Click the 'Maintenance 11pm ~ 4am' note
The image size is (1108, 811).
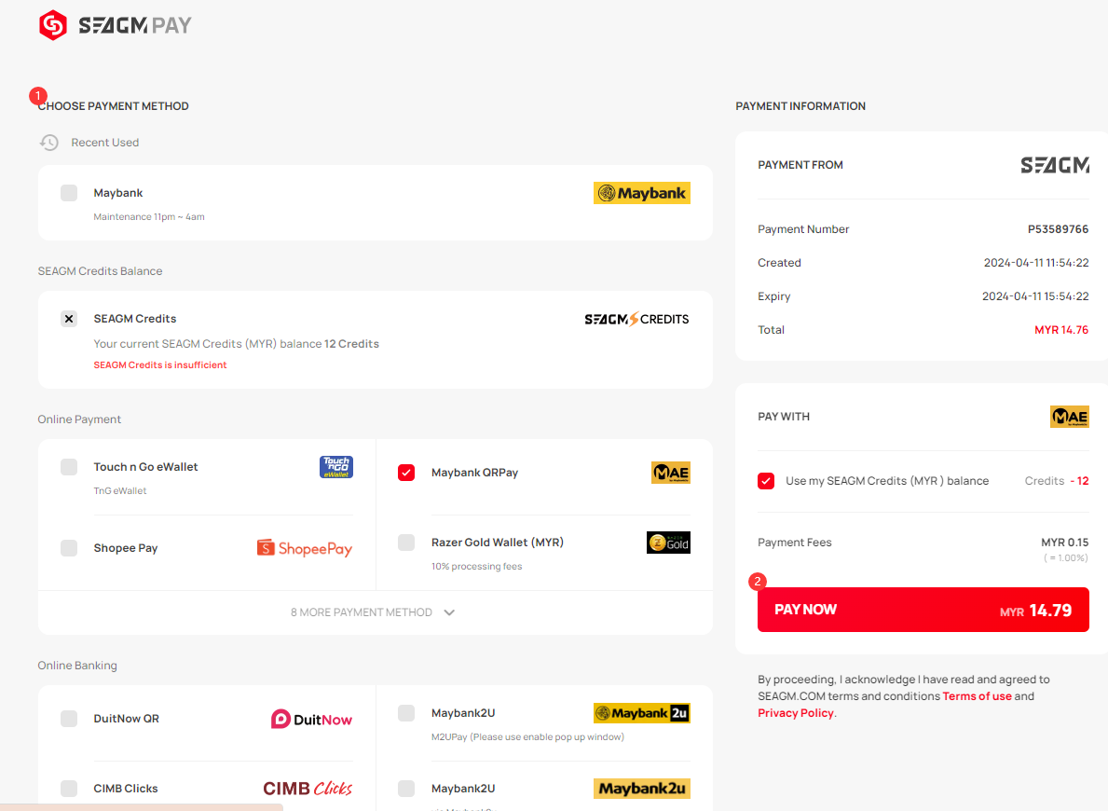[149, 217]
